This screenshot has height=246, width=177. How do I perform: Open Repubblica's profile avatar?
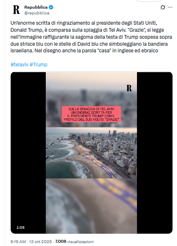17,10
